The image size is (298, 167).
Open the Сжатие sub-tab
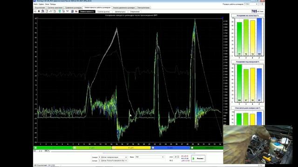pyautogui.click(x=103, y=12)
